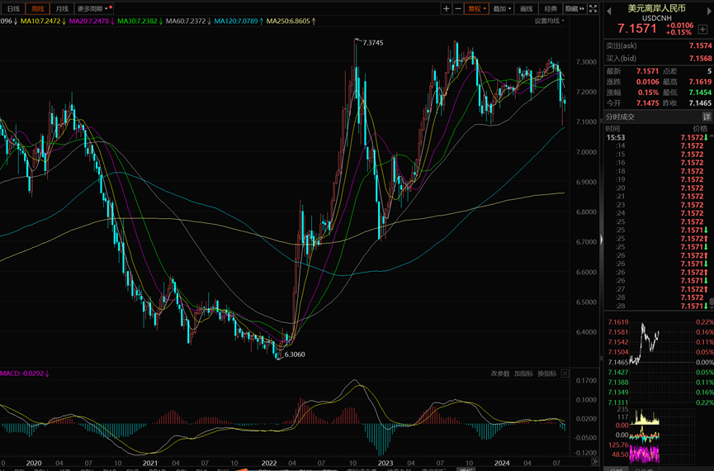Select the 周线 weekly chart tab

38,8
